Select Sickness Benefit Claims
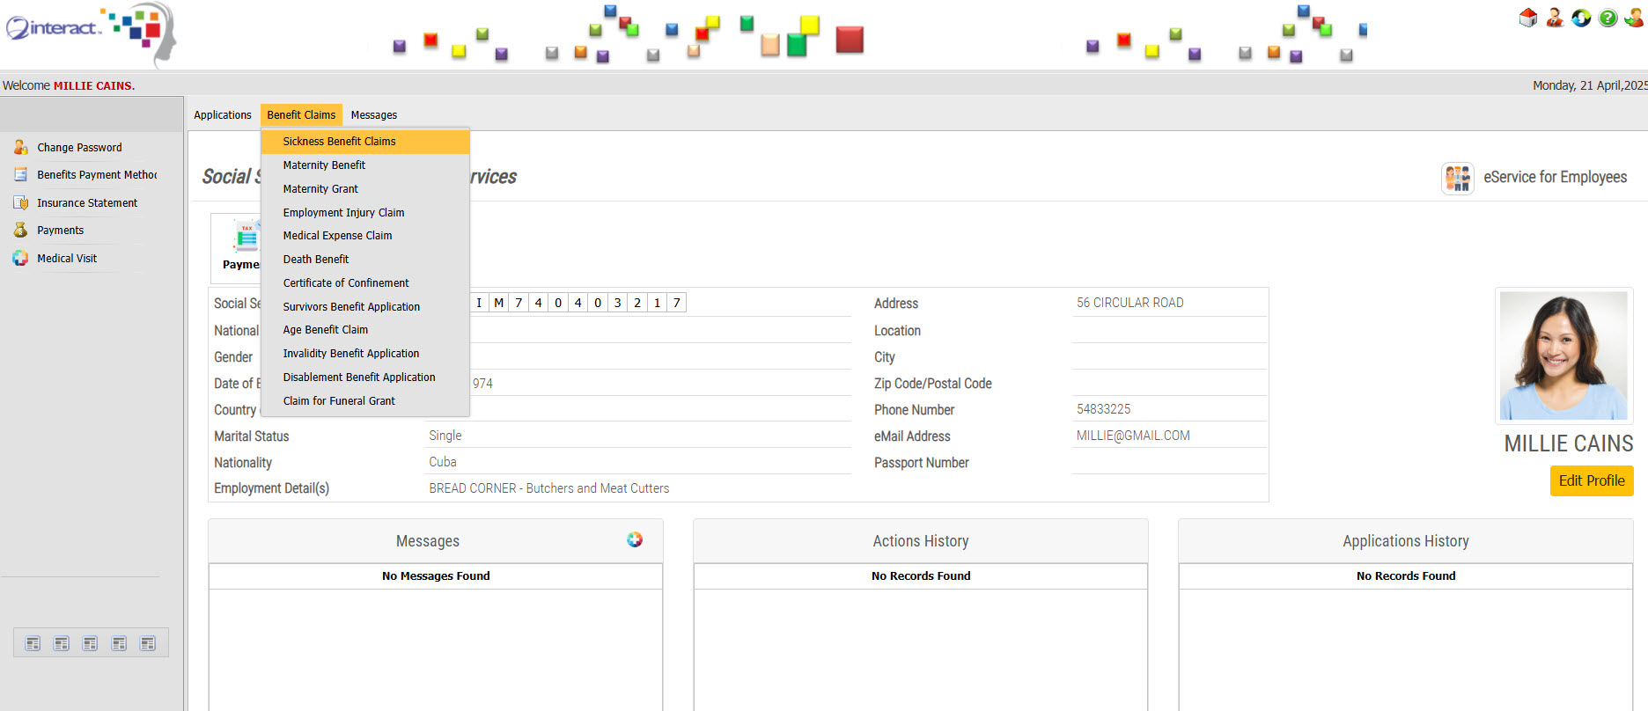This screenshot has height=711, width=1648. tap(339, 142)
